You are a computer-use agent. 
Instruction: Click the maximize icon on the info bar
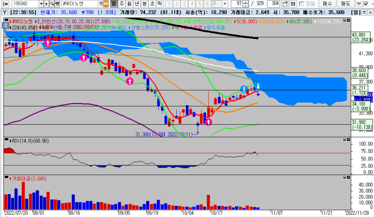[x=364, y=12]
